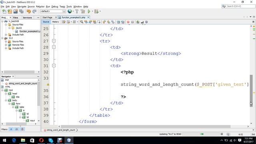
Task: Toggle Rectangular Selection icon
Action: point(99,22)
